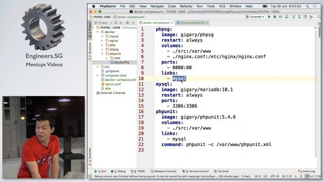
Task: Start debugging with the green bug icon
Action: click(x=275, y=17)
